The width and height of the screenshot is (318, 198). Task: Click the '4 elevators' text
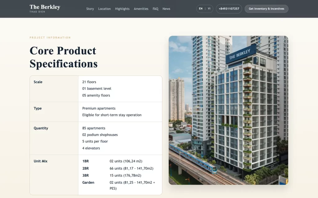(x=91, y=148)
